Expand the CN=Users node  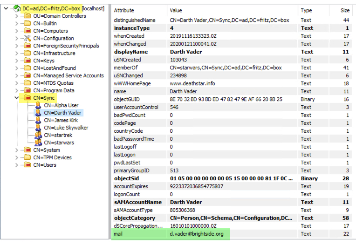pyautogui.click(x=17, y=165)
